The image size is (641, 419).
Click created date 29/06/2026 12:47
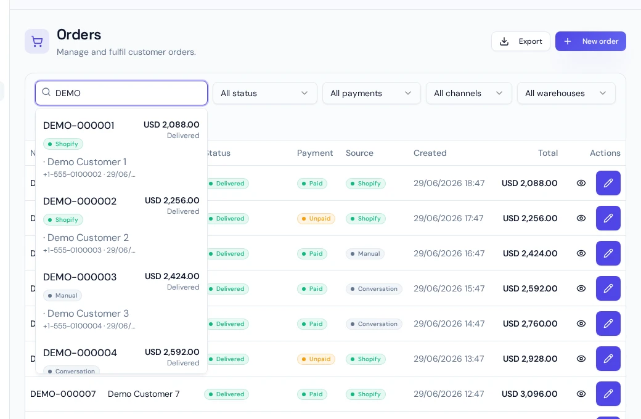click(449, 394)
